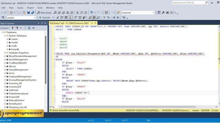Open the Query menu
The height and width of the screenshot is (123, 220).
[x=20, y=8]
